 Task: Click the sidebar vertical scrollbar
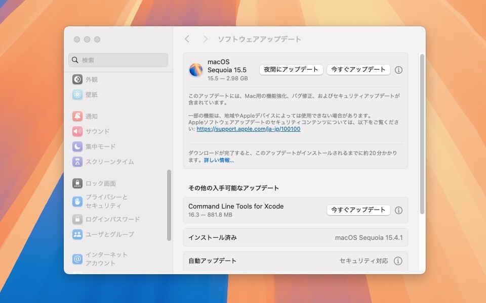click(169, 205)
